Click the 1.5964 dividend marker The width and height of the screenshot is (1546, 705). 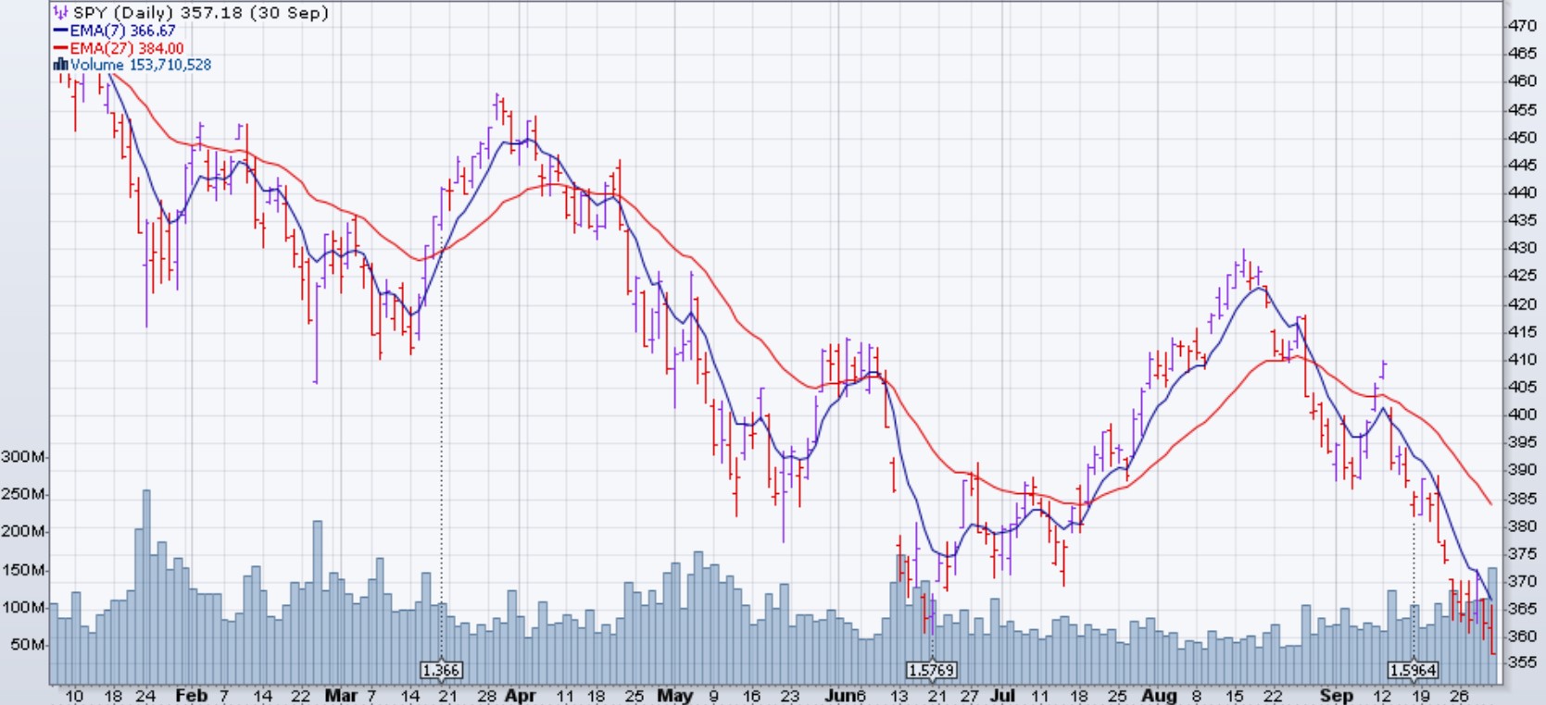[1414, 670]
